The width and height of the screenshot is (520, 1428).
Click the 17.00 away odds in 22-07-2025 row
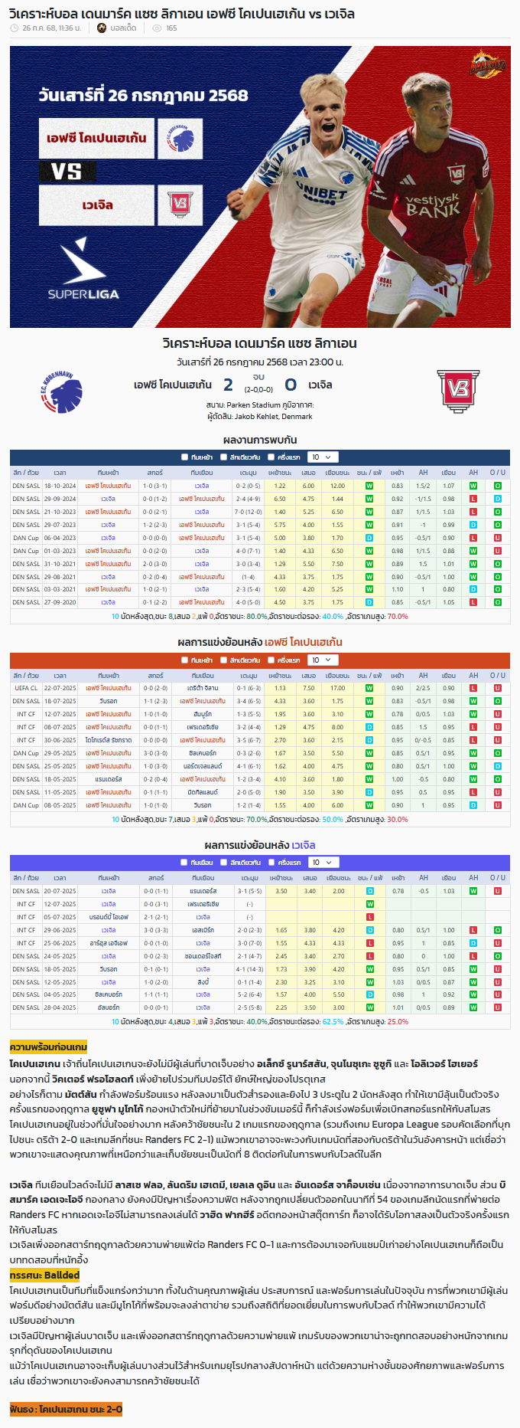tap(337, 688)
